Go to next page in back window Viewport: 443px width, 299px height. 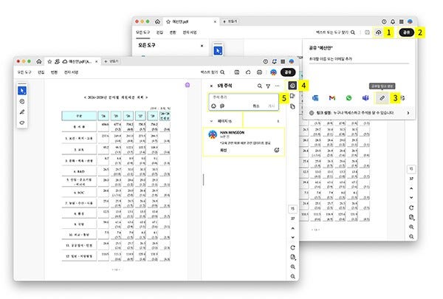[x=411, y=198]
